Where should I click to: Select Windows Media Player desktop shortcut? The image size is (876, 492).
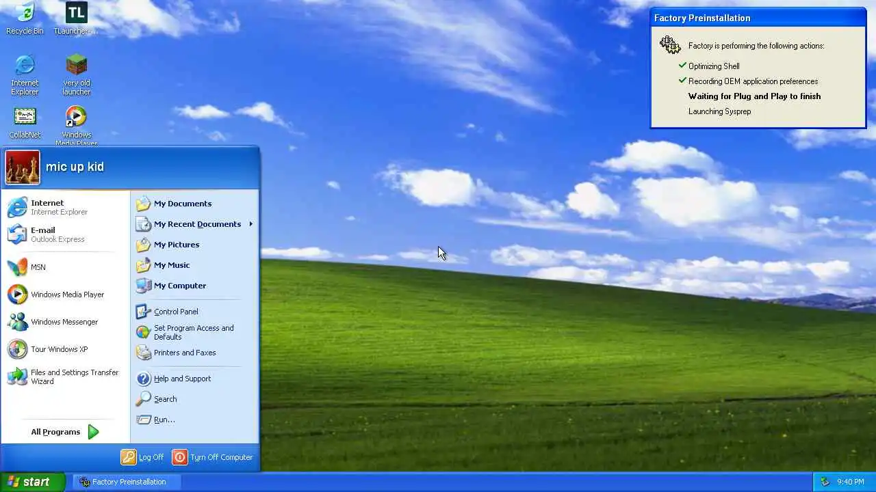(76, 126)
